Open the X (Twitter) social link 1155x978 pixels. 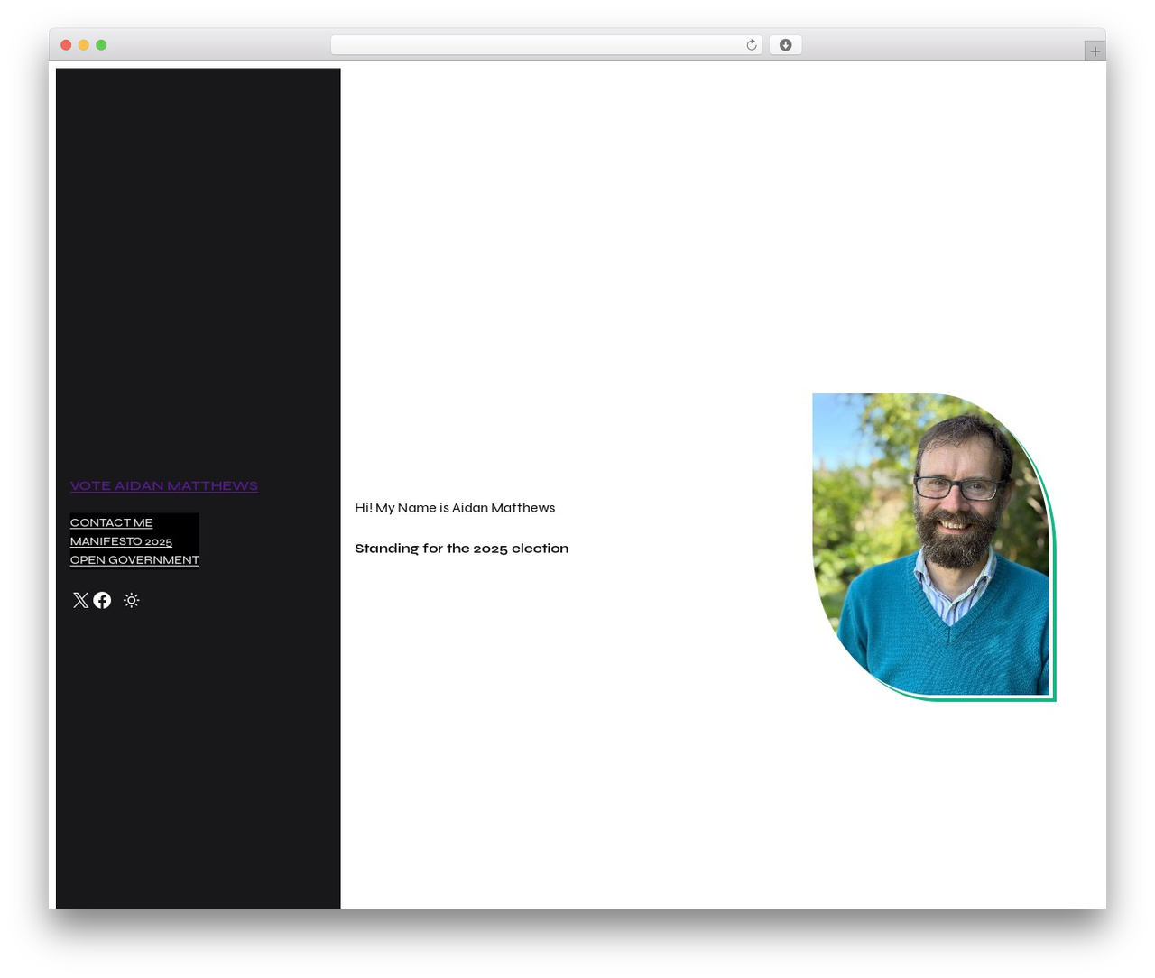click(x=80, y=601)
